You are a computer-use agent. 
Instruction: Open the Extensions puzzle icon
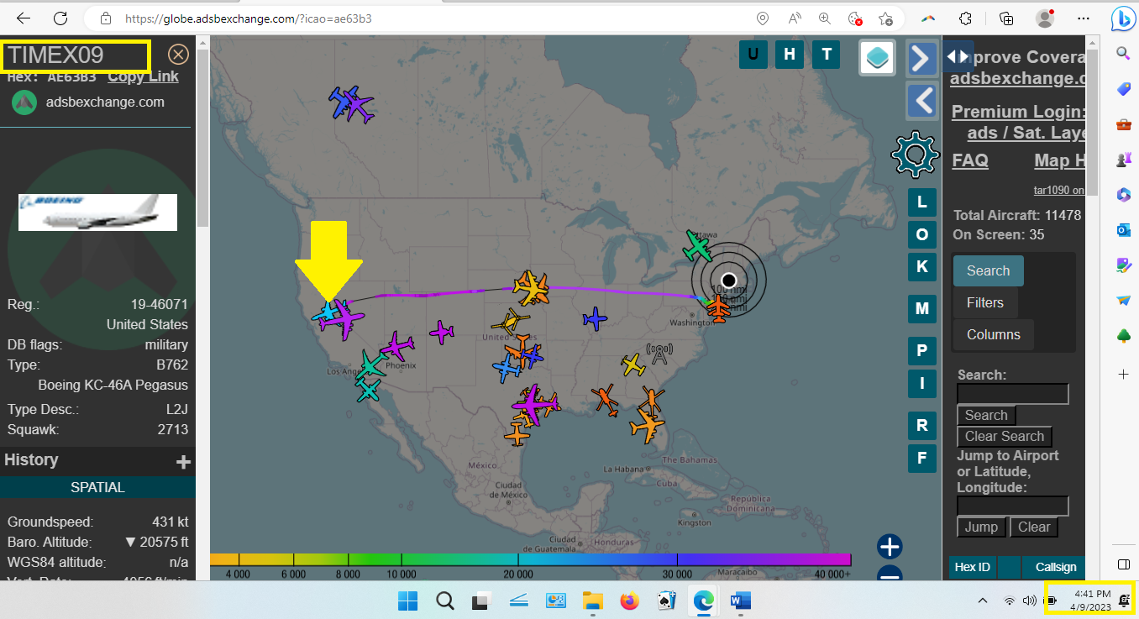pyautogui.click(x=966, y=18)
